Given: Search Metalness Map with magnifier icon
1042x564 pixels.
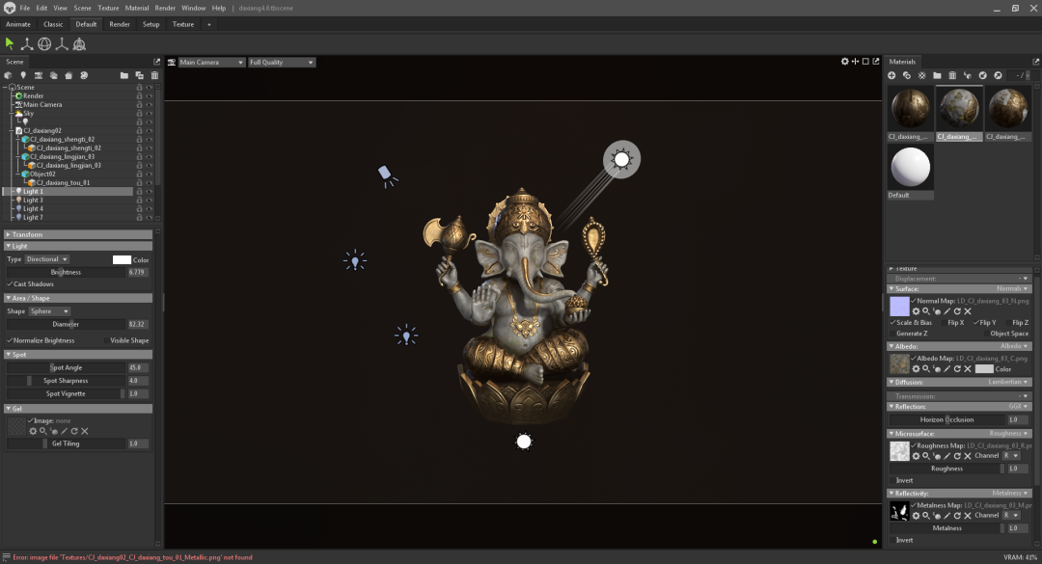Looking at the screenshot, I should (926, 516).
